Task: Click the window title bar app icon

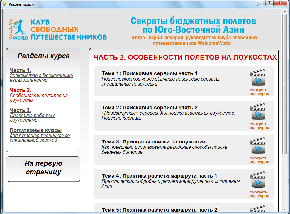Action: point(5,4)
